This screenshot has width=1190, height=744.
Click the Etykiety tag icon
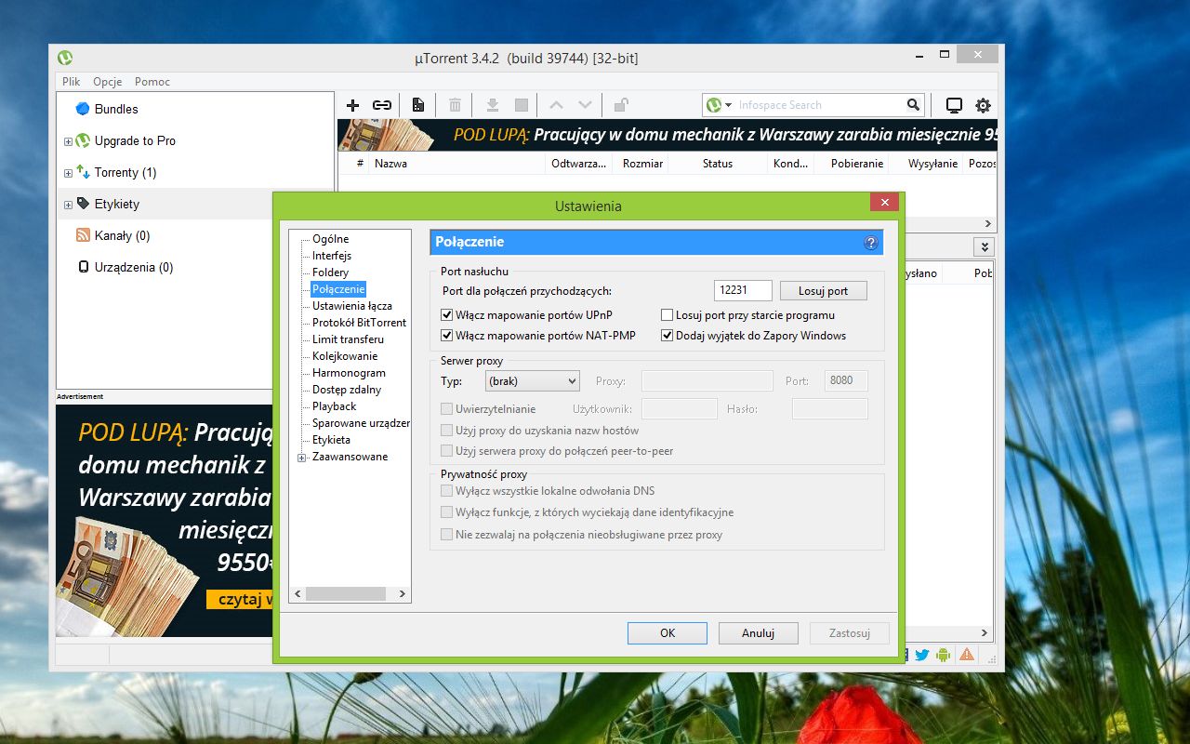coord(83,204)
